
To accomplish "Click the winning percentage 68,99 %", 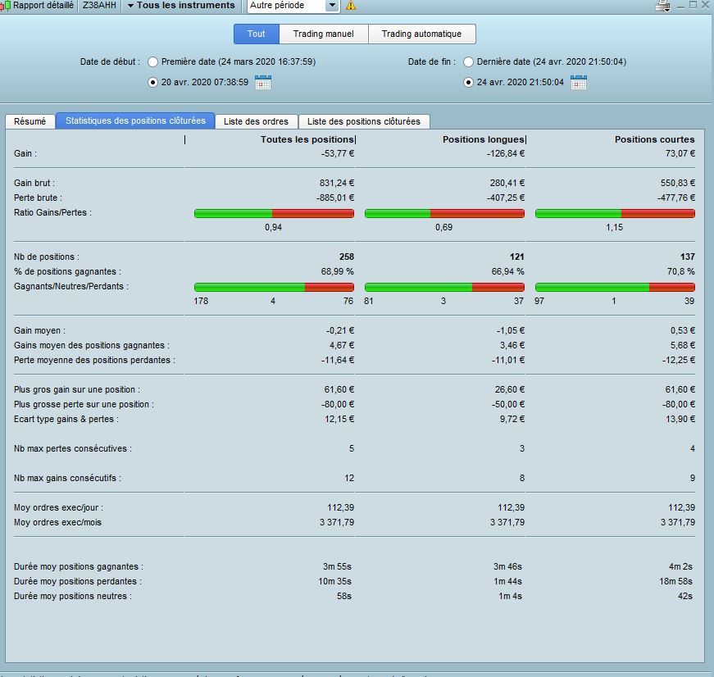I will pos(338,271).
